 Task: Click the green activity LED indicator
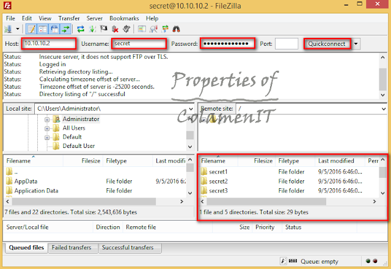click(x=368, y=261)
